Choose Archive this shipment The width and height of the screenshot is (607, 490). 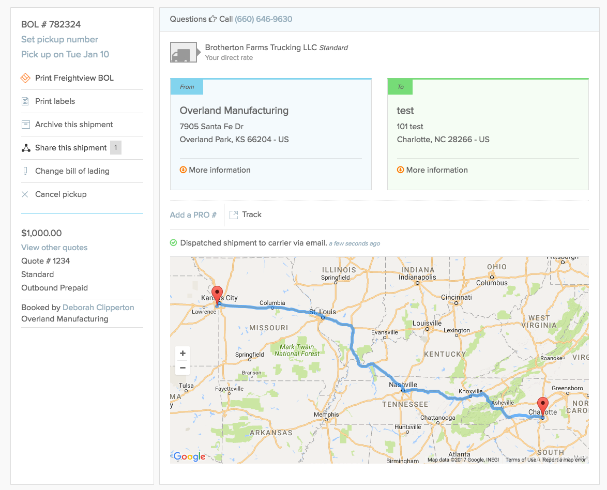click(74, 124)
